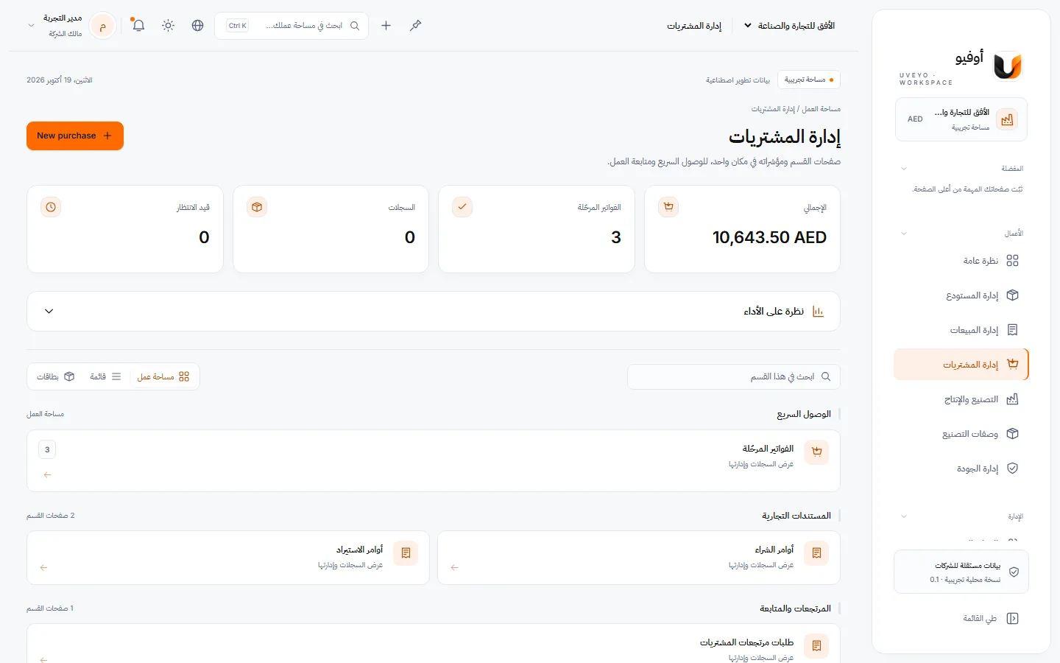Click the checkmark icon on الفواتير المرحّلة card
The height and width of the screenshot is (663, 1060).
pyautogui.click(x=462, y=207)
